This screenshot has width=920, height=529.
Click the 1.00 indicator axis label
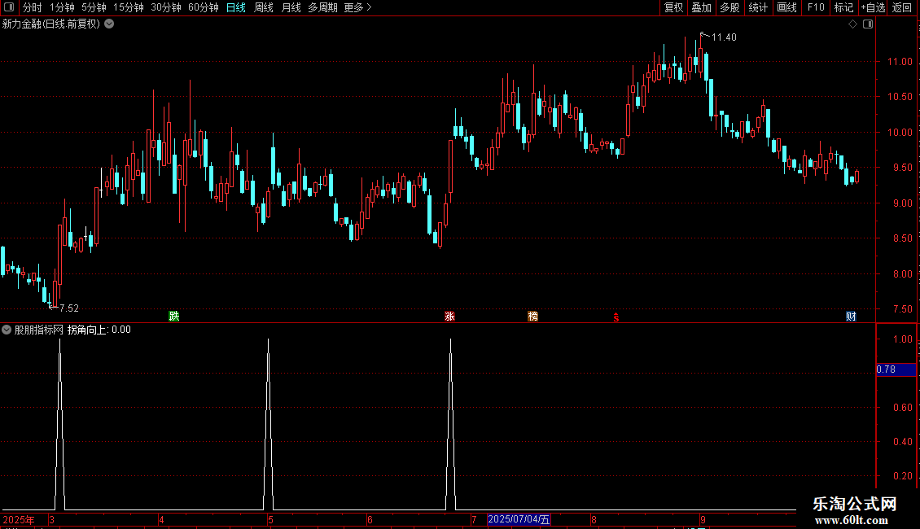pos(903,339)
